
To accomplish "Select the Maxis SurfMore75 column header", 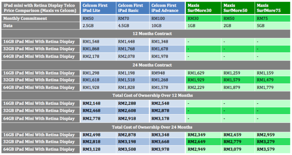I will (x=273, y=8).
